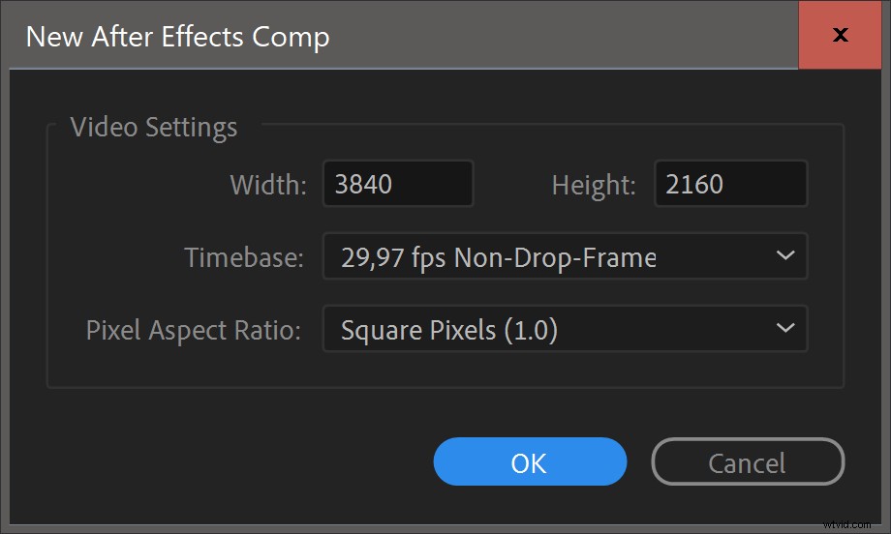Expand the Pixel Aspect Ratio dropdown arrow

[x=785, y=328]
